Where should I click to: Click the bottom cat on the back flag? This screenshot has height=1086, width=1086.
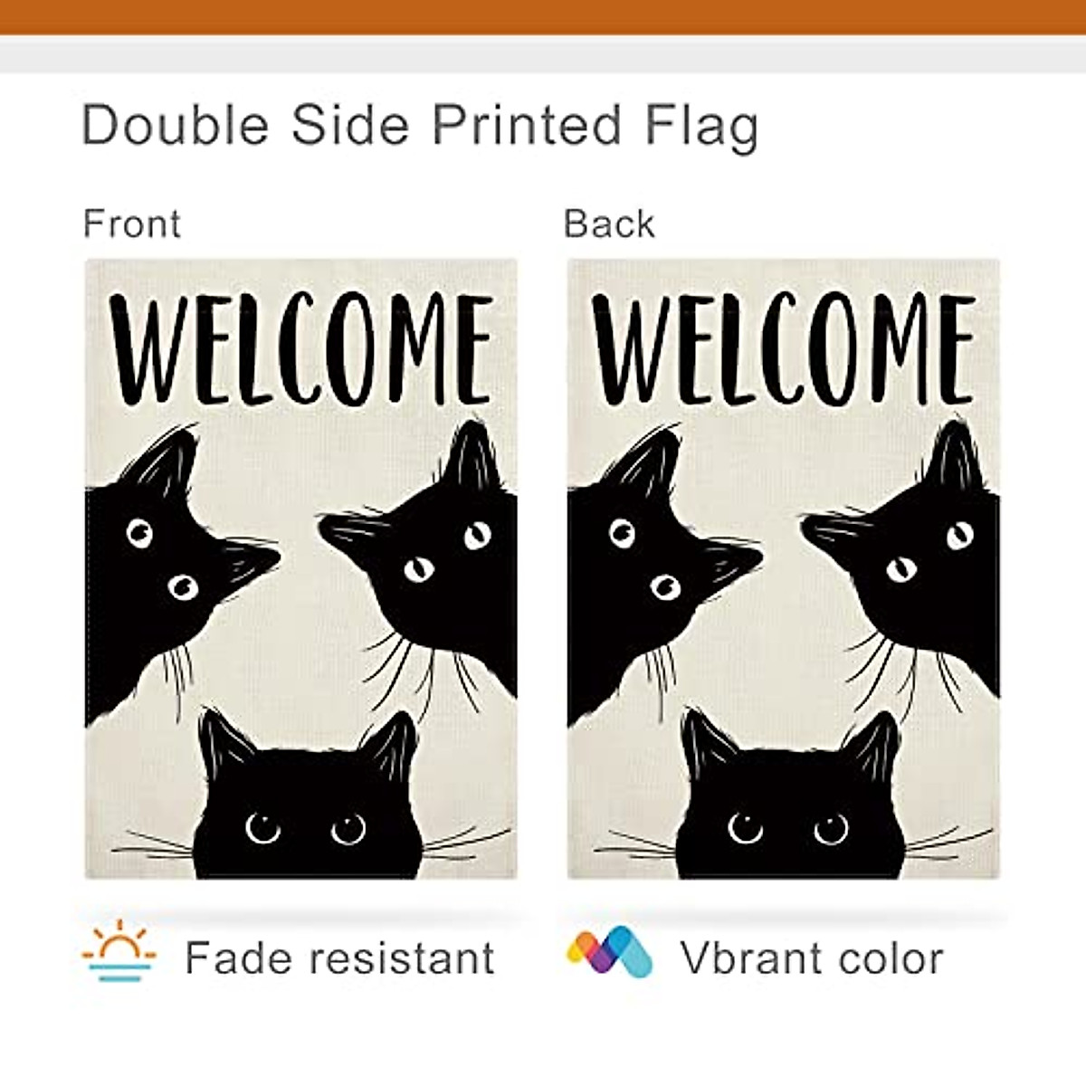[788, 814]
